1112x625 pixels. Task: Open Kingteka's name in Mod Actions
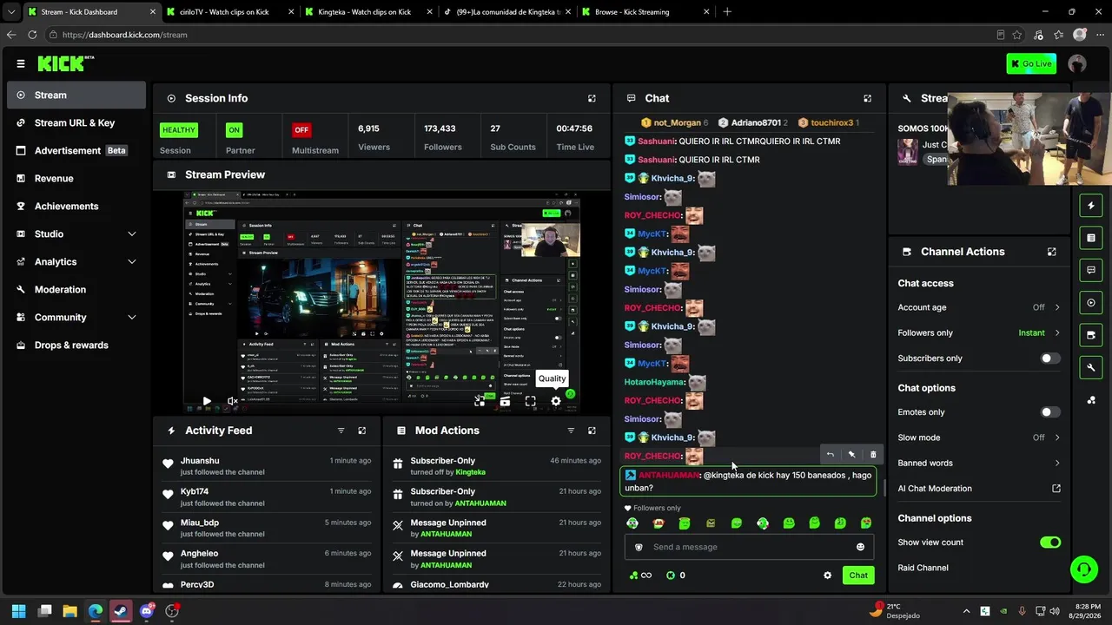pyautogui.click(x=471, y=472)
